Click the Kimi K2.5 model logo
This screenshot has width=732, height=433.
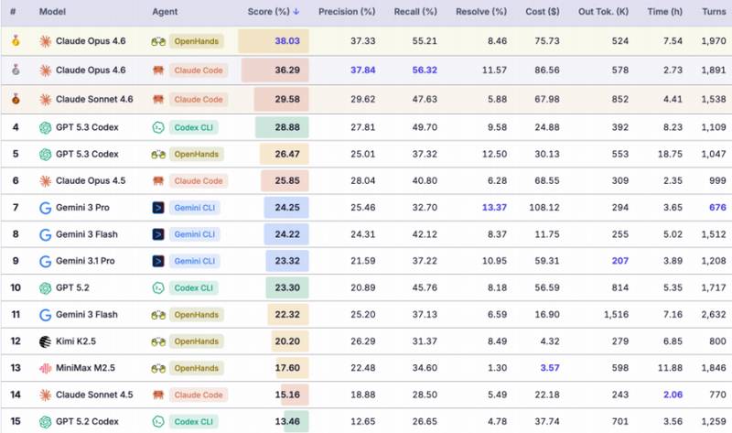coord(45,341)
